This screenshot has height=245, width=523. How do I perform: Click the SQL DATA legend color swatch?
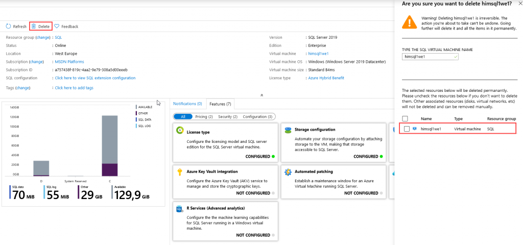(136, 119)
